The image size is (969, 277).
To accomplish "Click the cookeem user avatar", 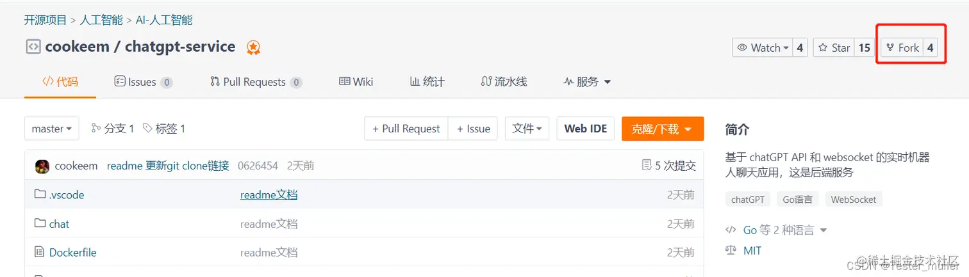I will (x=42, y=166).
